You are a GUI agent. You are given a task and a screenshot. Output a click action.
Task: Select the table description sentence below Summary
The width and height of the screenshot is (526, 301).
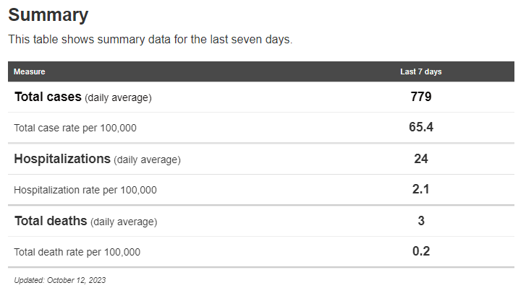pos(150,40)
